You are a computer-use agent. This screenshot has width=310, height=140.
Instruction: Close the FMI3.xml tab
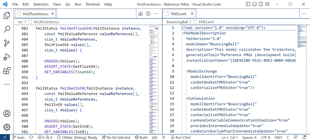192,14
